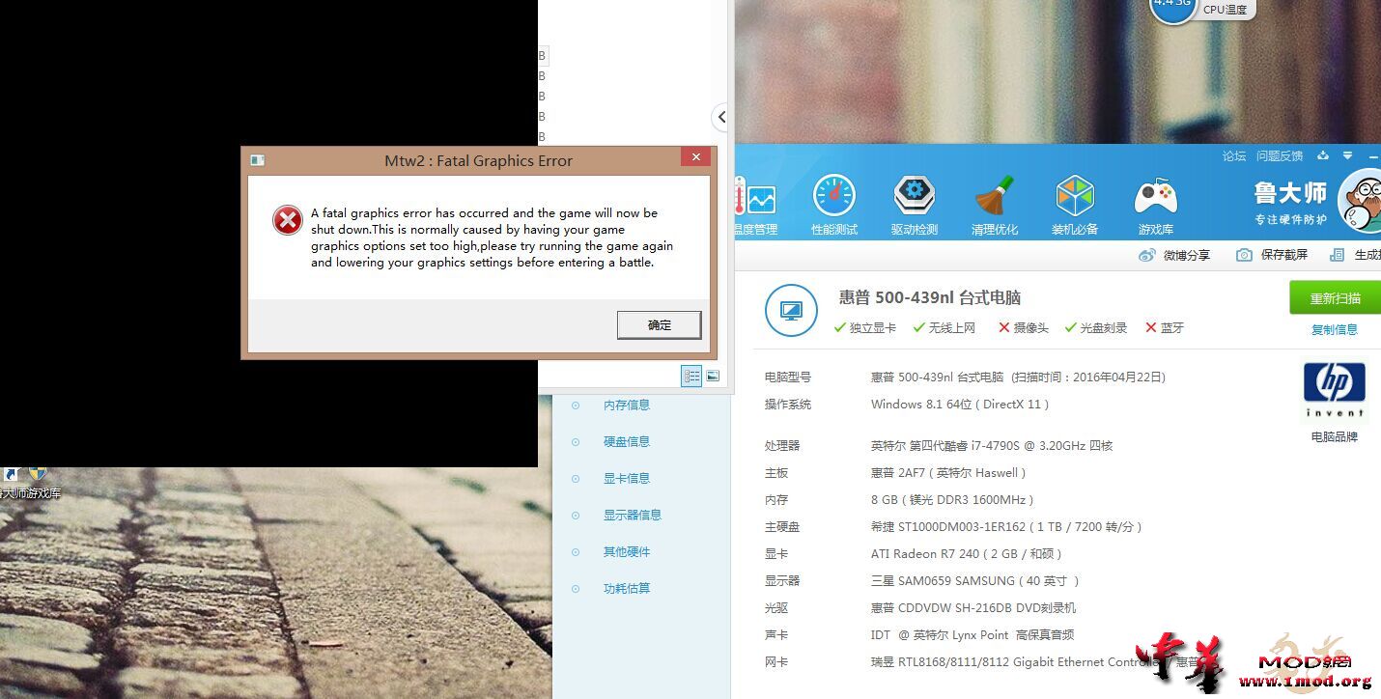Click the 鲁大师 mascot logo
Viewport: 1381px width, 699px height.
click(1360, 201)
